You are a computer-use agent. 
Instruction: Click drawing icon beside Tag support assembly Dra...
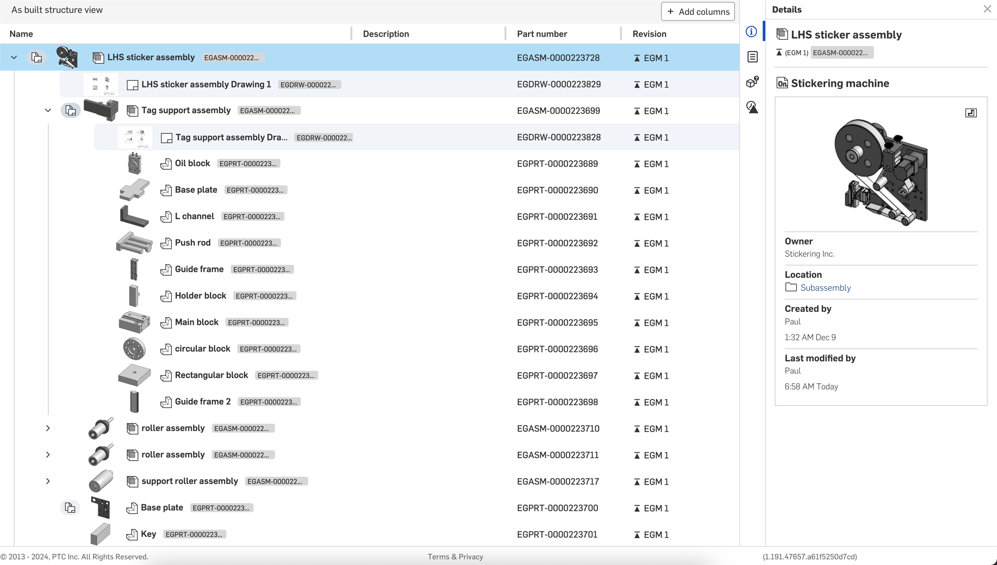pyautogui.click(x=167, y=138)
